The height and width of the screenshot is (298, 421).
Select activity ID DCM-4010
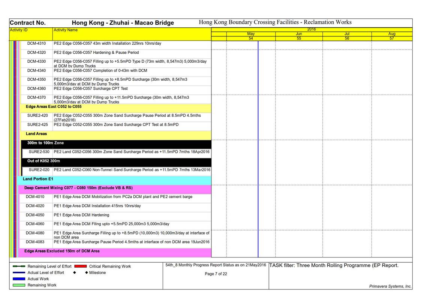point(35,197)
